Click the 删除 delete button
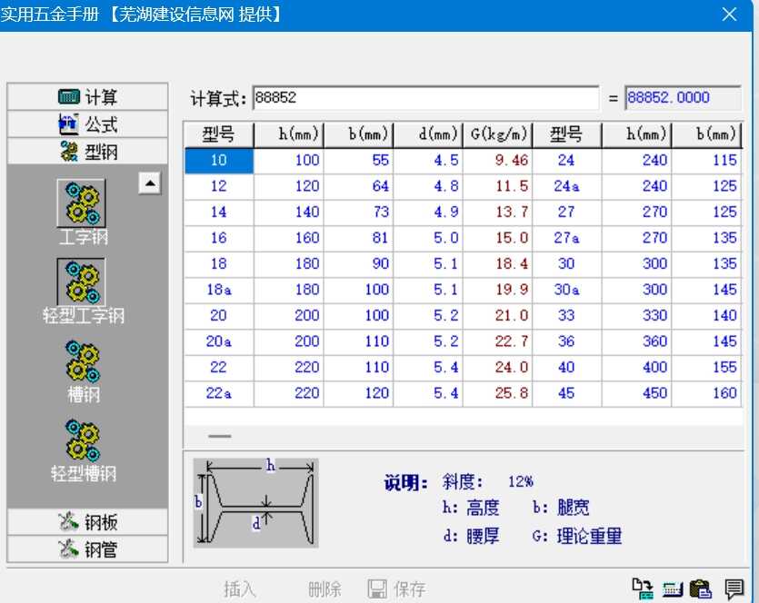759x603 pixels. coord(323,588)
